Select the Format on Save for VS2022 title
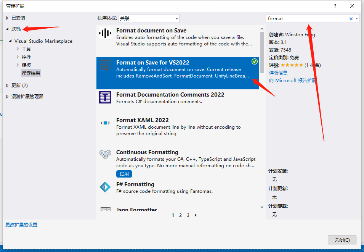 click(153, 63)
